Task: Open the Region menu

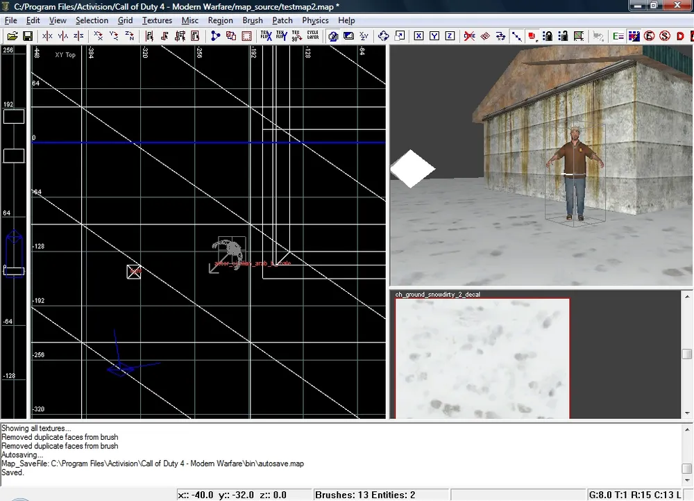Action: (220, 20)
